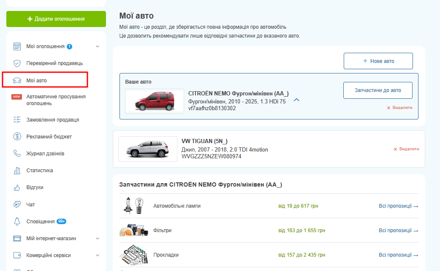Click VIN WVGZZZ5NZEW080974
The height and width of the screenshot is (271, 440).
(x=211, y=156)
